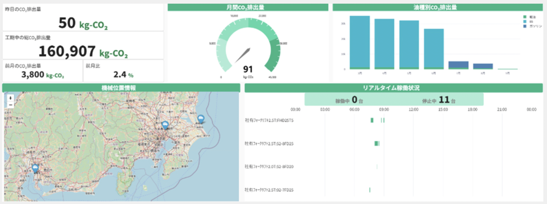Click the map zoom out minus button
The image size is (547, 204).
tap(10, 105)
